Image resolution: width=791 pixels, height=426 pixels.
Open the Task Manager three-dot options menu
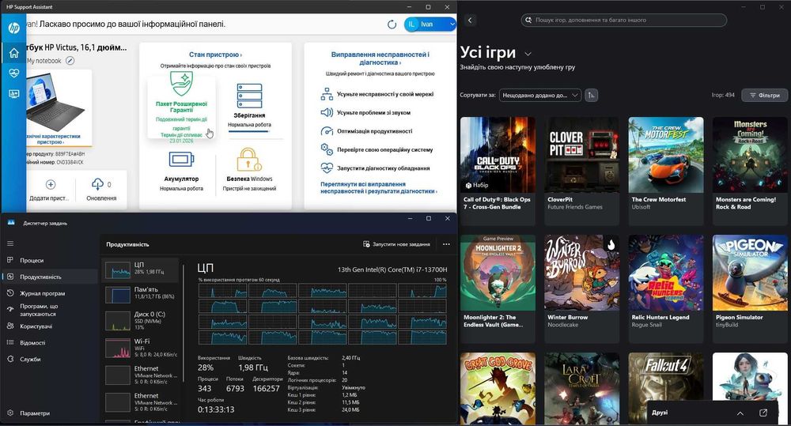(447, 244)
